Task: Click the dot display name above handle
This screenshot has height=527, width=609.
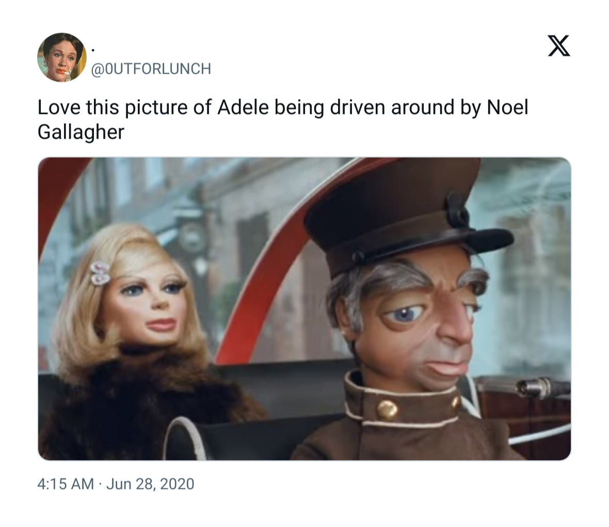Action: pyautogui.click(x=93, y=49)
